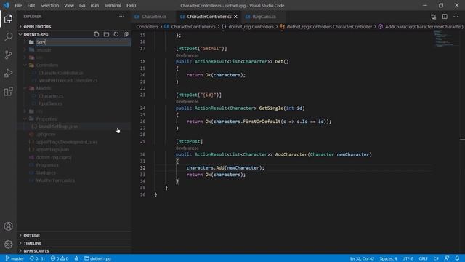Open the Source Control view
Image resolution: width=465 pixels, height=262 pixels.
(8, 55)
